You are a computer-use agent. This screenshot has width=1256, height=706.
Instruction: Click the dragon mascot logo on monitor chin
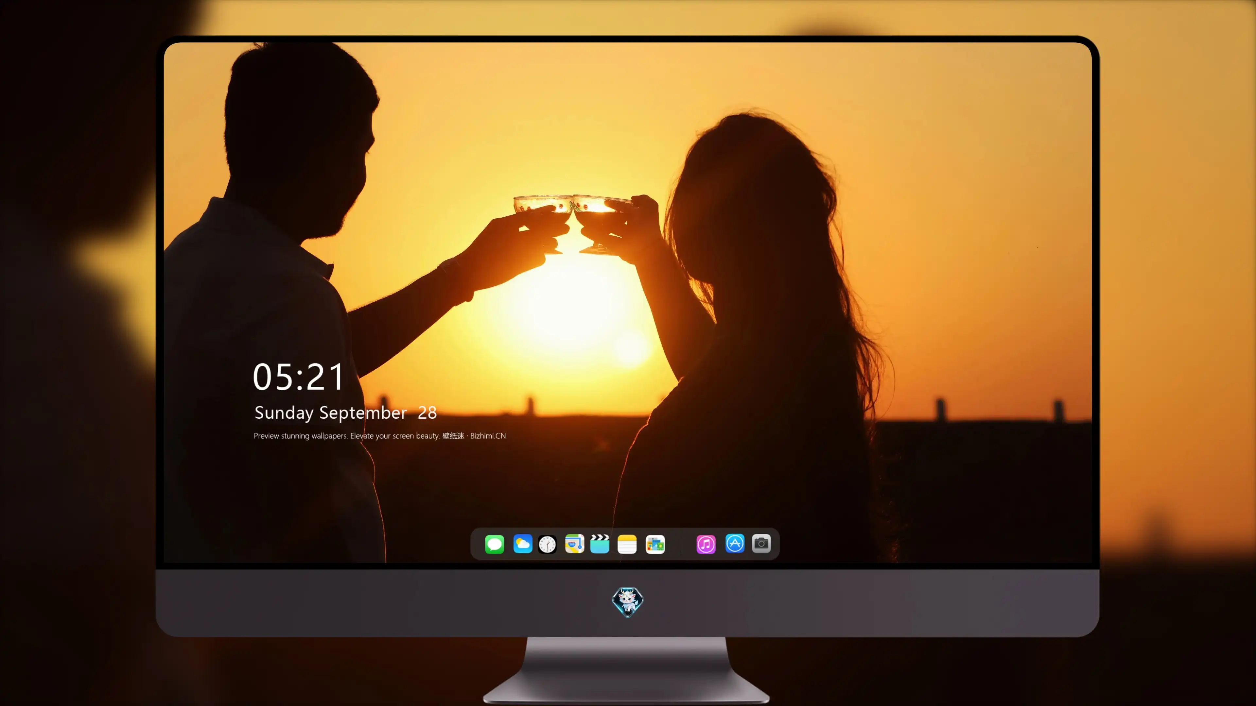628,602
